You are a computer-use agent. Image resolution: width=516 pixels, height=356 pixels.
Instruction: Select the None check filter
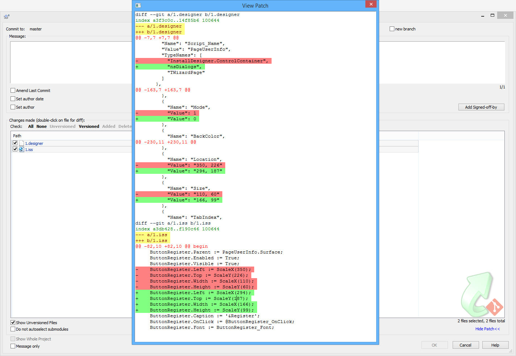pos(42,126)
